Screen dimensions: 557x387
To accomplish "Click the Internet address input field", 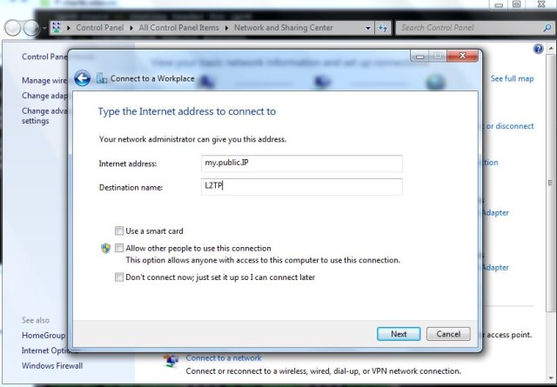I will (x=302, y=163).
